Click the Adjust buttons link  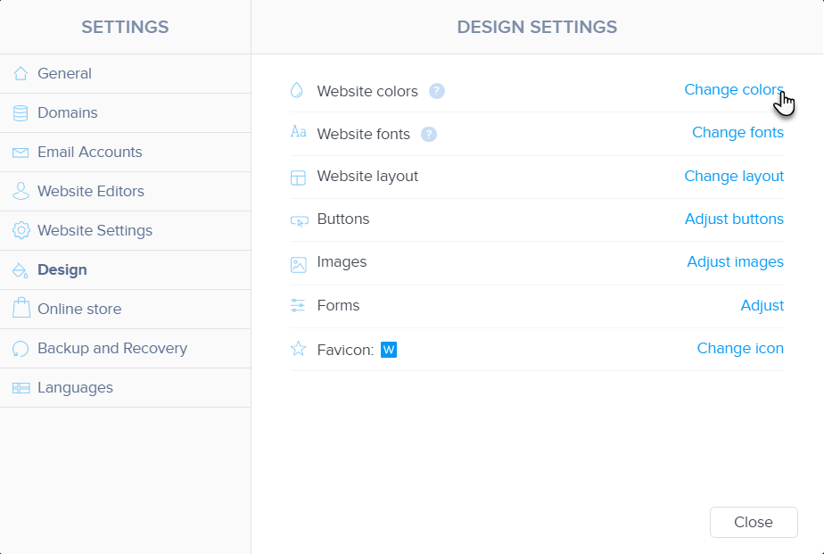point(734,219)
